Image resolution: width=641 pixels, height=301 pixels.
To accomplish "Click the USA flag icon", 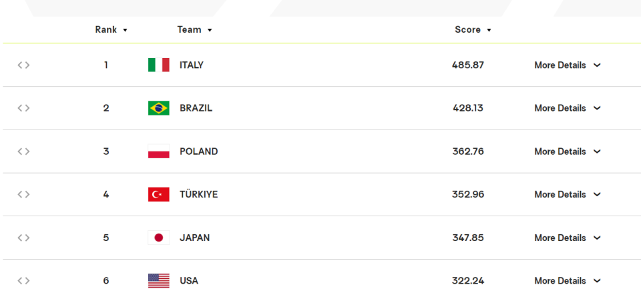I will 159,280.
